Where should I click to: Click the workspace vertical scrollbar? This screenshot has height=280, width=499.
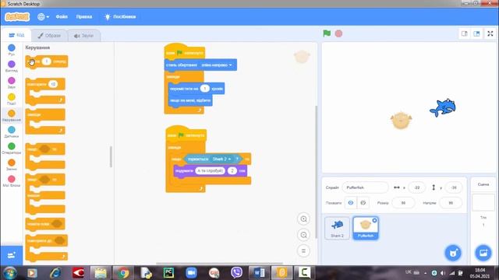[x=316, y=171]
